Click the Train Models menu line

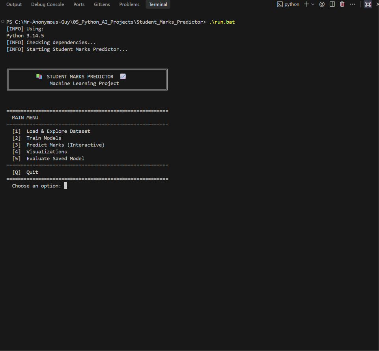37,138
